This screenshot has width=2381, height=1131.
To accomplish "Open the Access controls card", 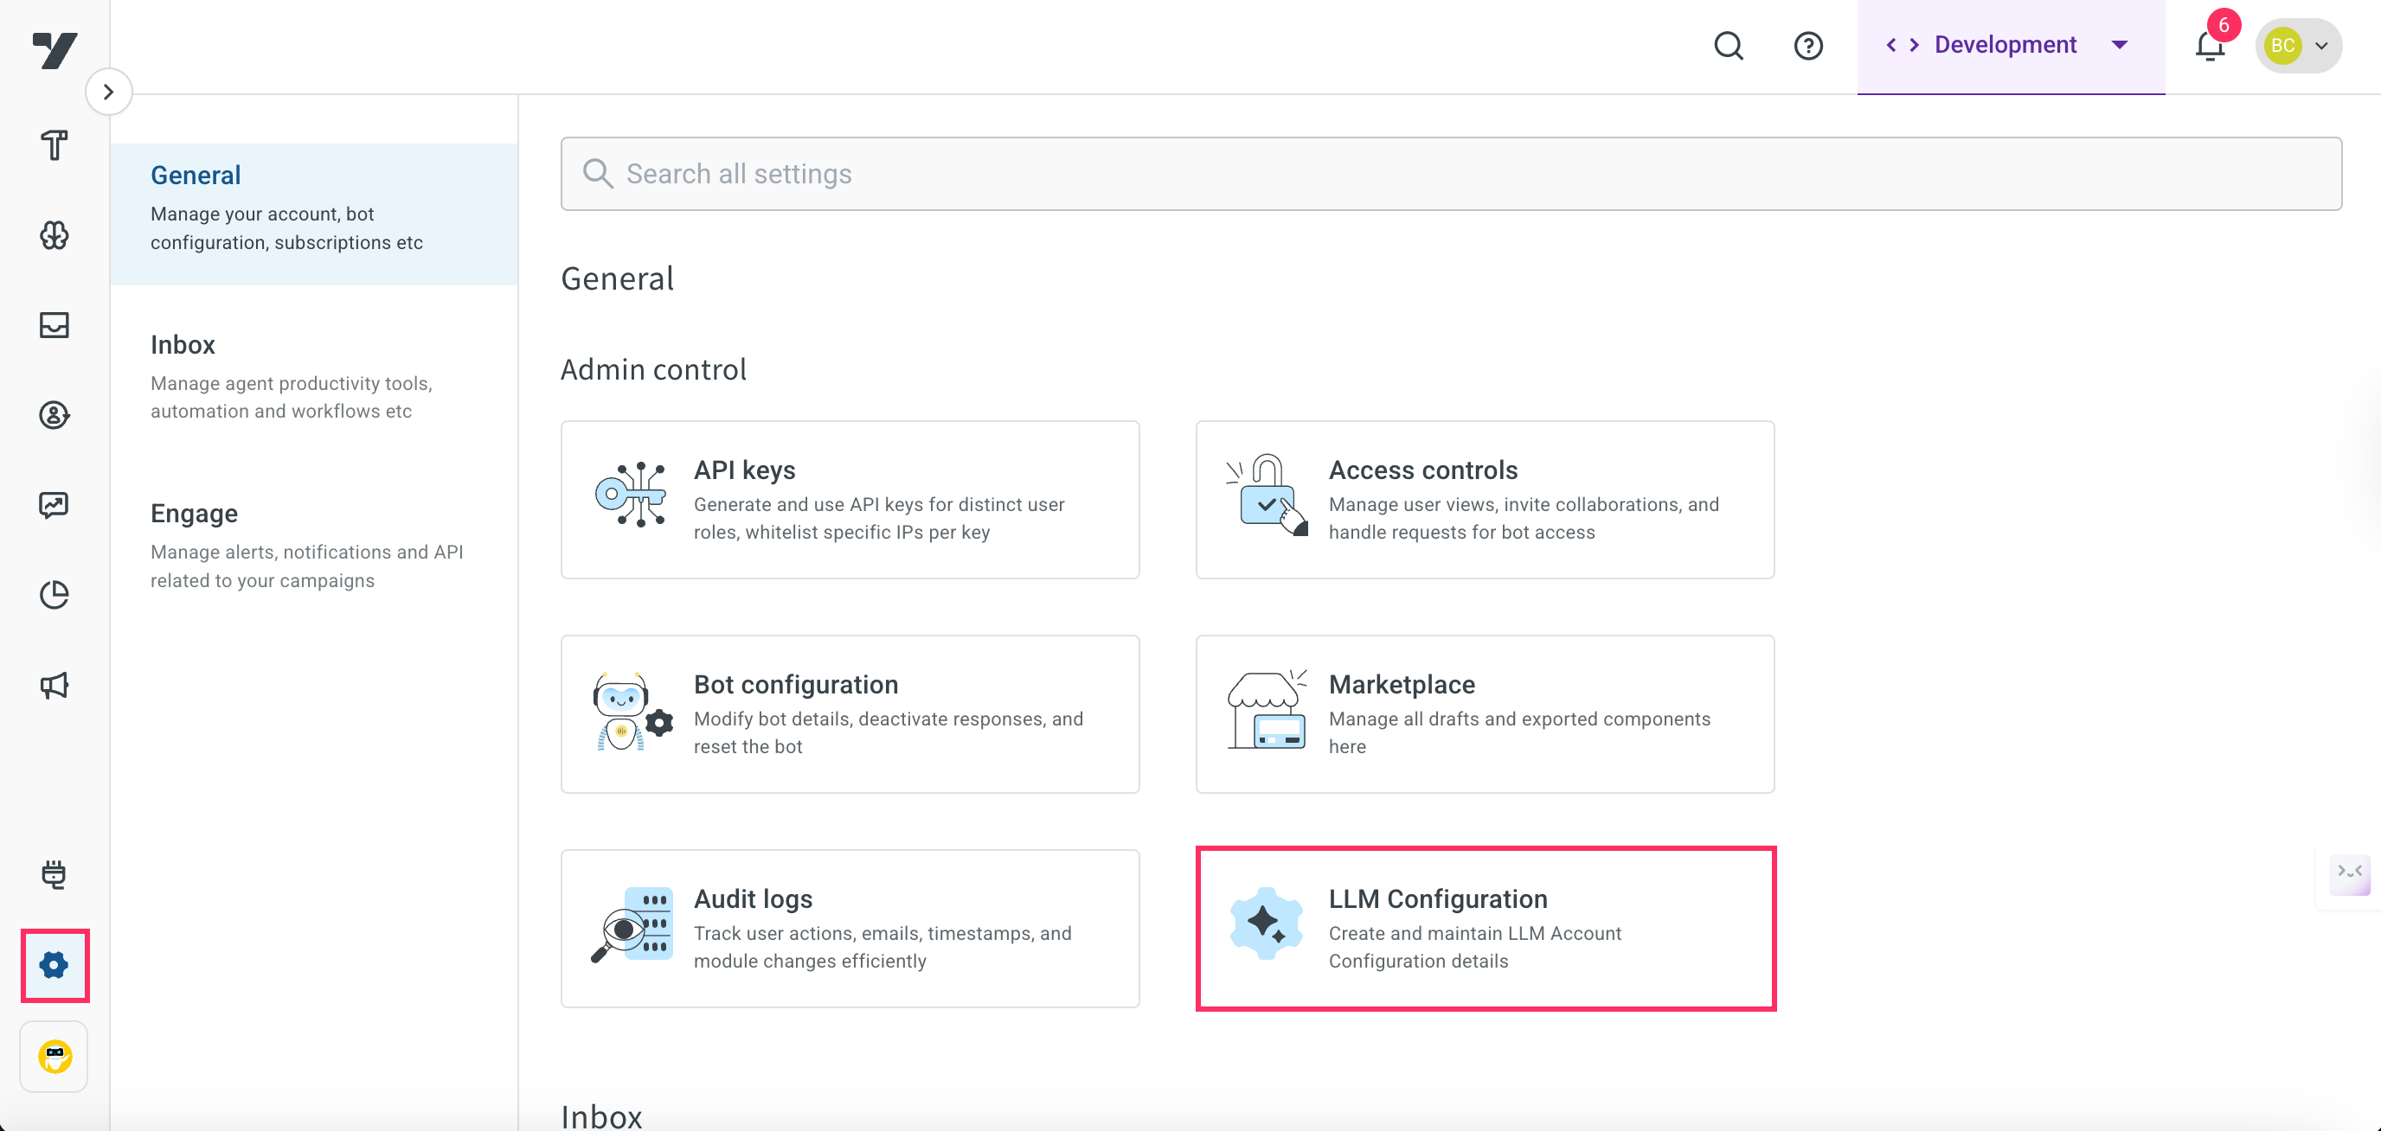I will click(x=1486, y=500).
